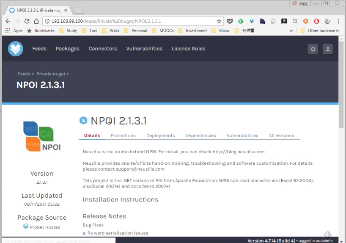
Task: Click the site info icon in the address bar
Action: tap(47, 21)
